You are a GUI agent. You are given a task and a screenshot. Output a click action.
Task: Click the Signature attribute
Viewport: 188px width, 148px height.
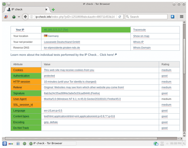(x=19, y=93)
